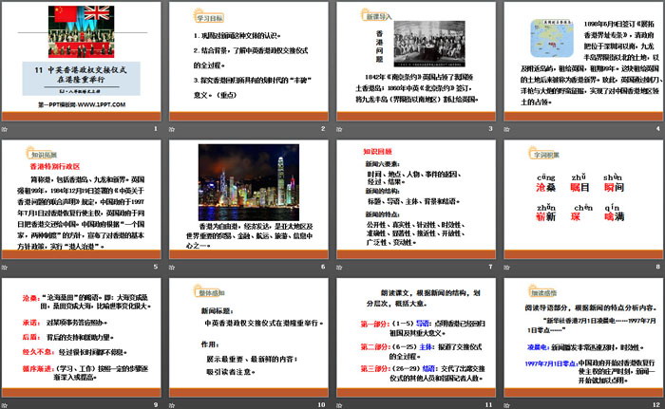
Task: Click the red label 第一部分 on slide 11
Action: pyautogui.click(x=375, y=325)
